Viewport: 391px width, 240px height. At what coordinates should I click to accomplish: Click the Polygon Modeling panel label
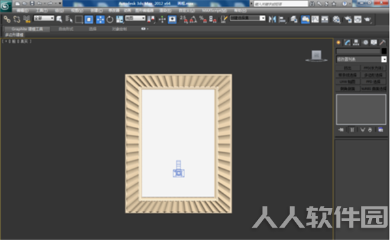[x=14, y=34]
